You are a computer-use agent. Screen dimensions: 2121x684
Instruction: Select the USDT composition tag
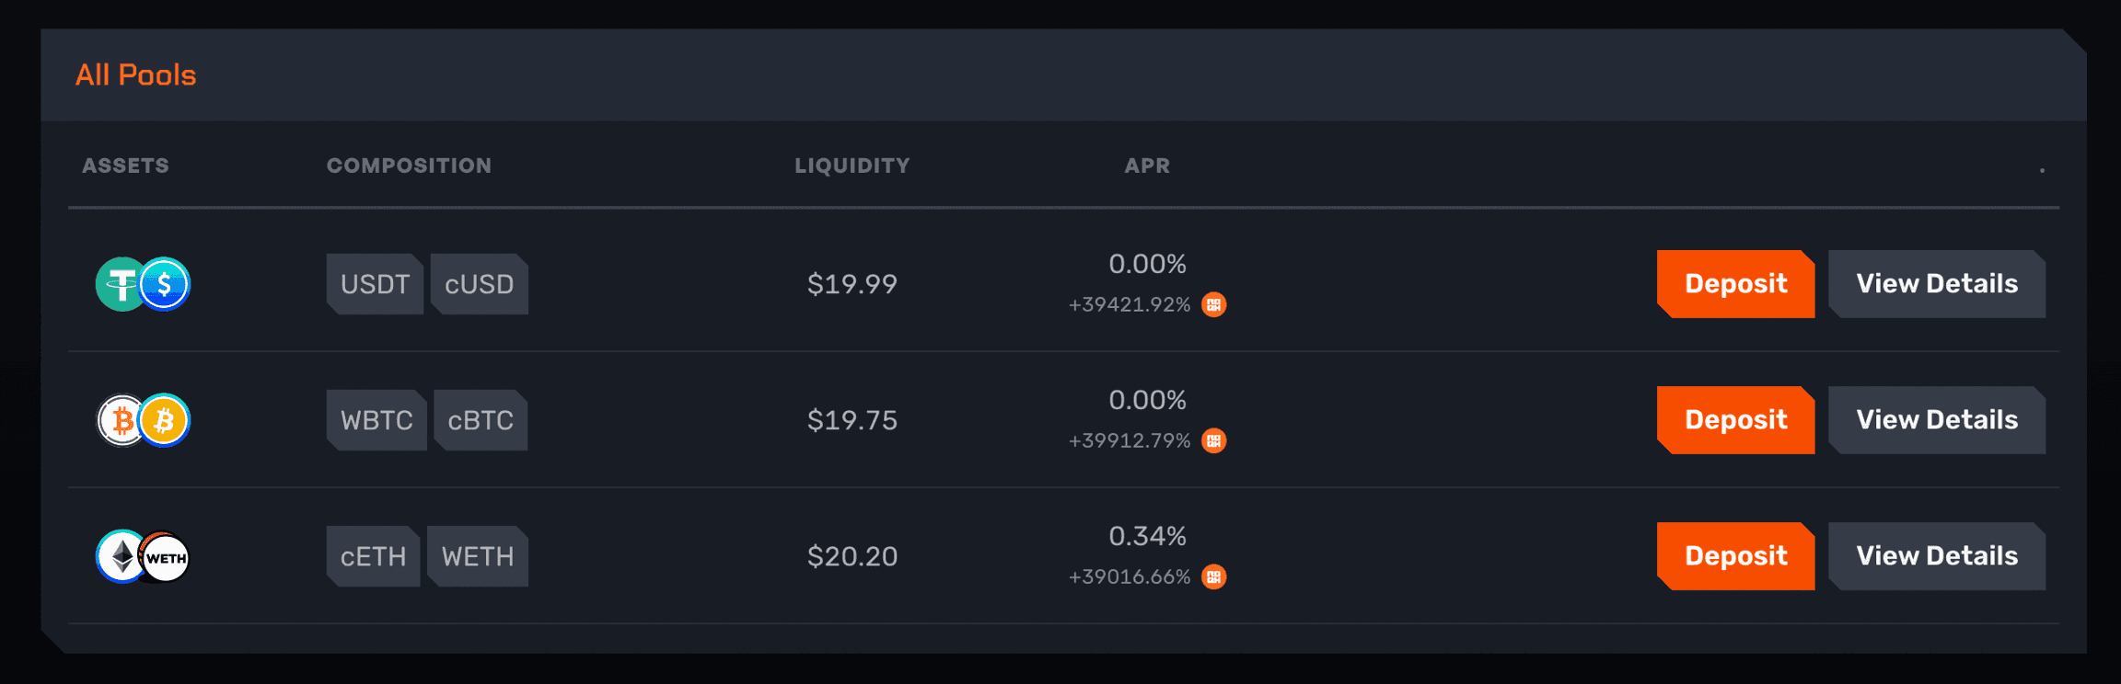pos(375,284)
